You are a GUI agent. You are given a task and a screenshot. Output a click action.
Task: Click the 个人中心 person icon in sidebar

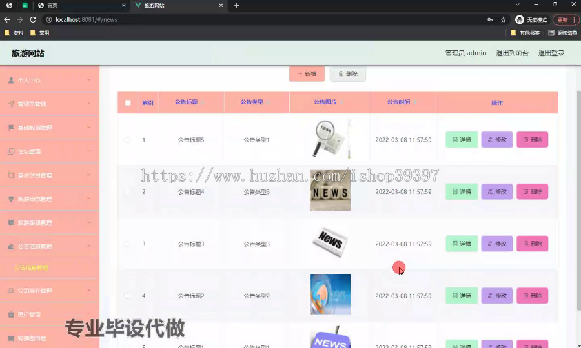pyautogui.click(x=11, y=81)
